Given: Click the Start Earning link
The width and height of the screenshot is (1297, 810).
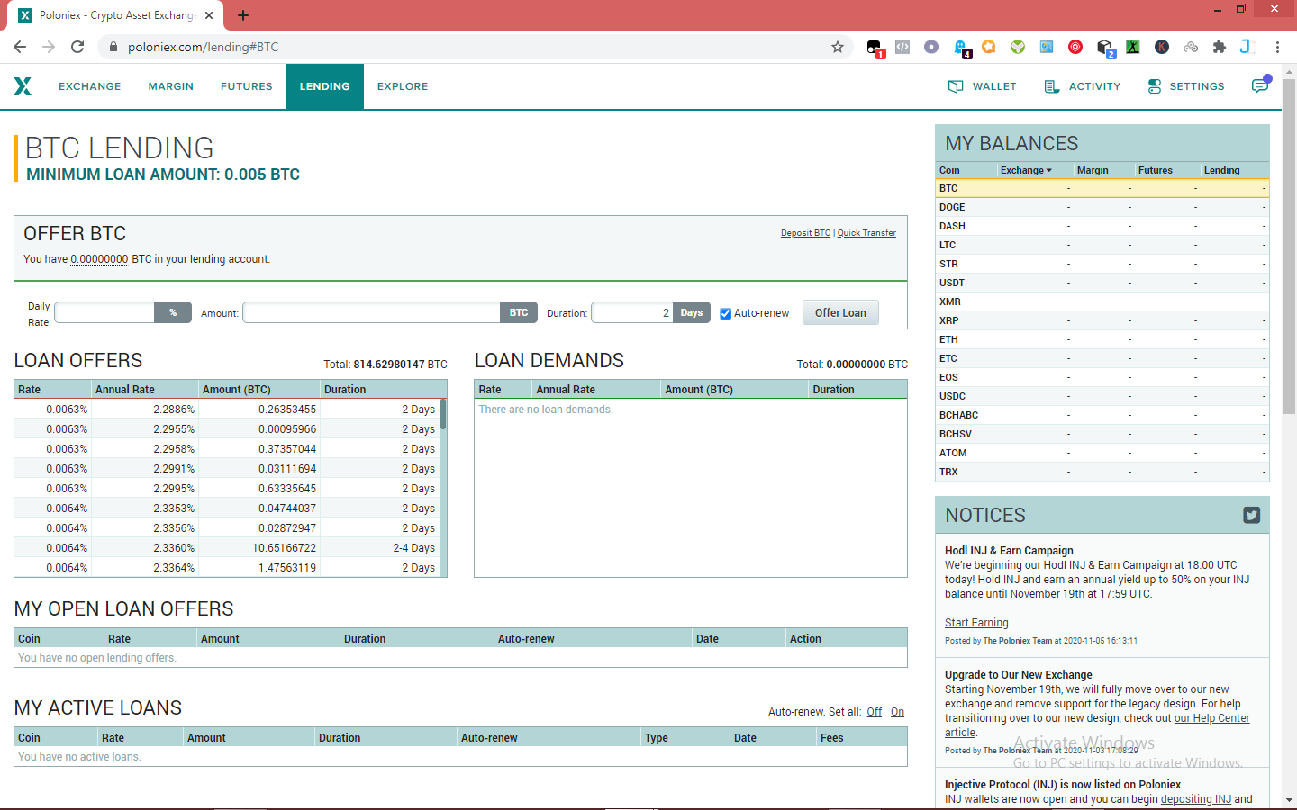Looking at the screenshot, I should tap(976, 623).
